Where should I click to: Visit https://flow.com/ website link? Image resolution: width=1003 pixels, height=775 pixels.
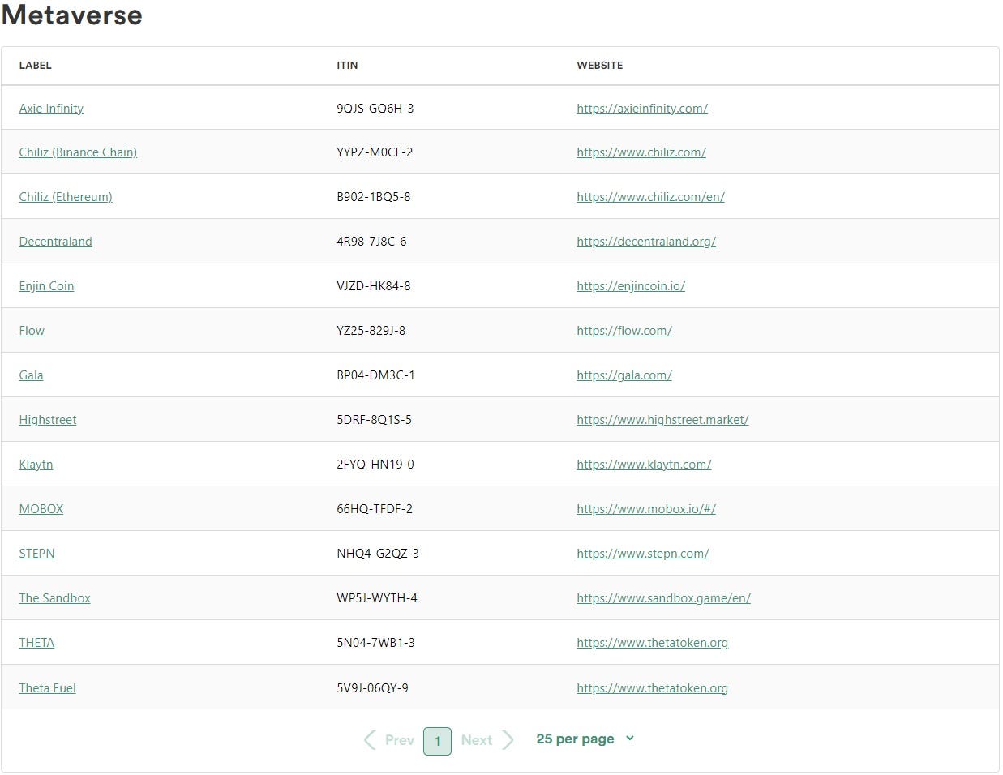pos(624,331)
